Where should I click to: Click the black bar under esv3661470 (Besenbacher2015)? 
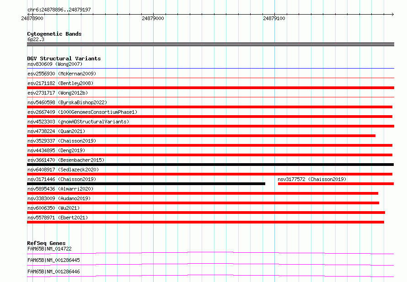click(x=210, y=165)
